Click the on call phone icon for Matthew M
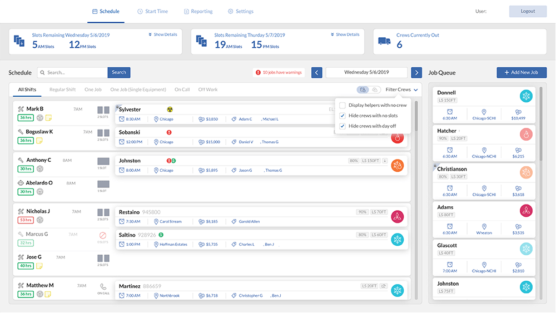This screenshot has height=313, width=556. [103, 286]
